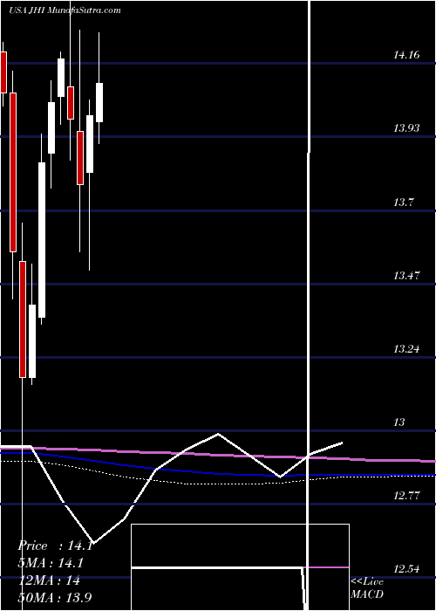Image resolution: width=436 pixels, height=611 pixels.
Task: Click the 13.7 price axis label
Action: click(403, 202)
